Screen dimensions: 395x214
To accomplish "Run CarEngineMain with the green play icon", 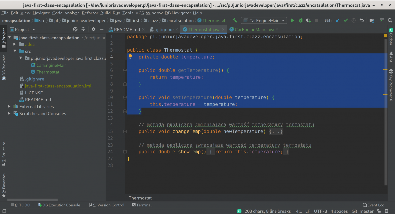I will [x=293, y=20].
